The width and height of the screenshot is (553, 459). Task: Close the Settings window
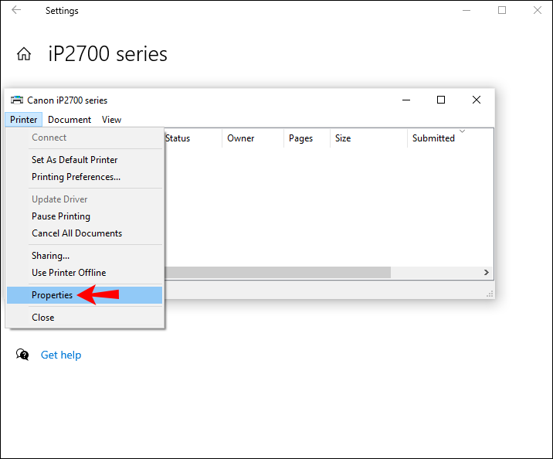click(x=538, y=10)
